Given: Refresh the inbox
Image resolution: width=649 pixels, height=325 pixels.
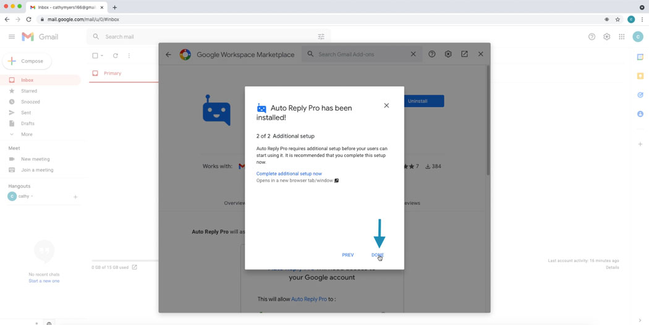Looking at the screenshot, I should coord(116,56).
